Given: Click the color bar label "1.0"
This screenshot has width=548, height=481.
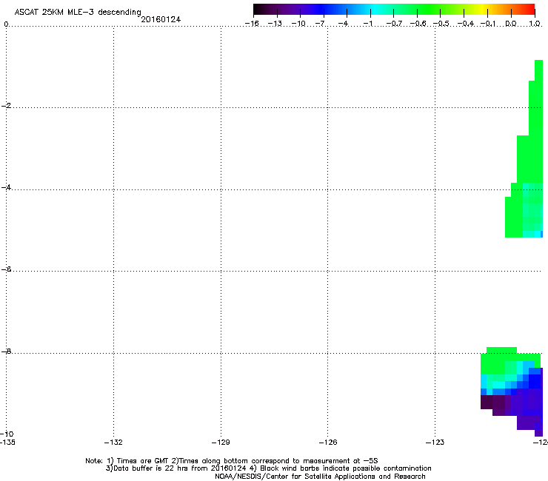Looking at the screenshot, I should [535, 24].
